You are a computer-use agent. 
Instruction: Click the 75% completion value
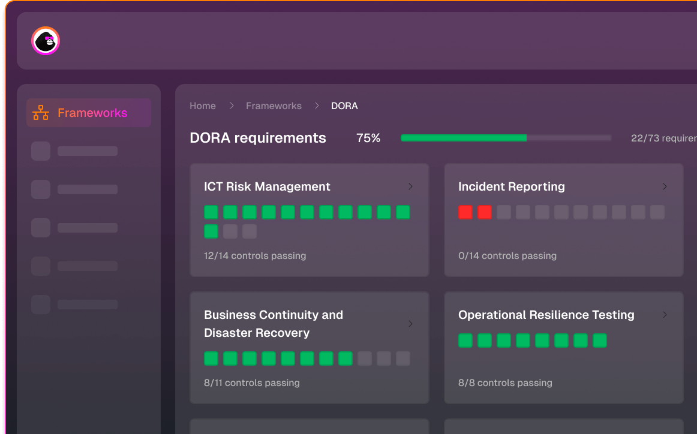368,138
